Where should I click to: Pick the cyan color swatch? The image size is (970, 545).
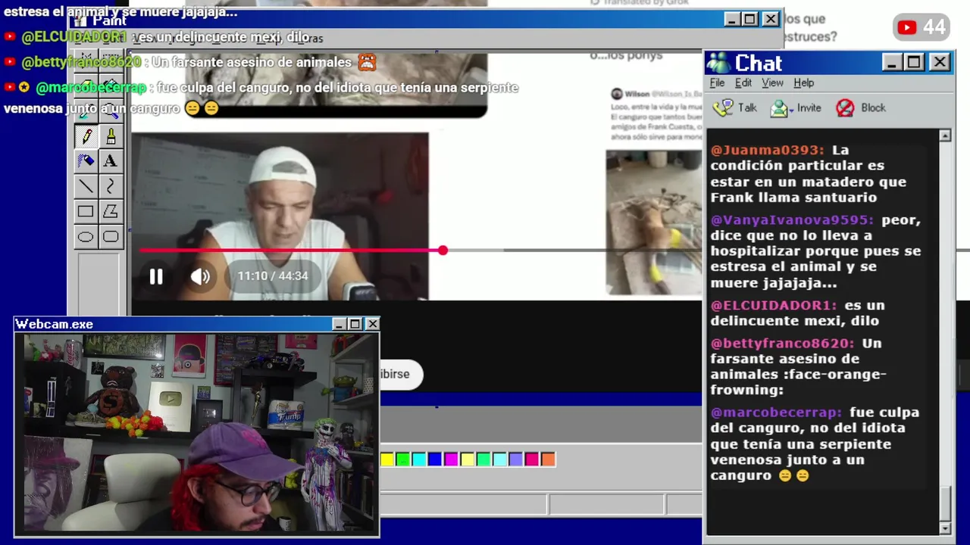click(x=419, y=459)
